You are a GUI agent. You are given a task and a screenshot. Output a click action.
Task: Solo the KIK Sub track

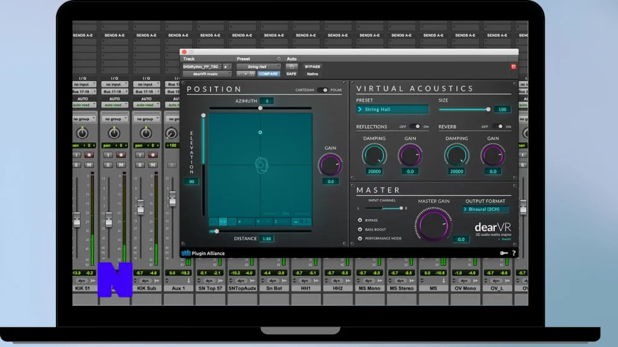[140, 165]
